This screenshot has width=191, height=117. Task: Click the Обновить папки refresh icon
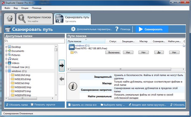[x=7, y=105]
